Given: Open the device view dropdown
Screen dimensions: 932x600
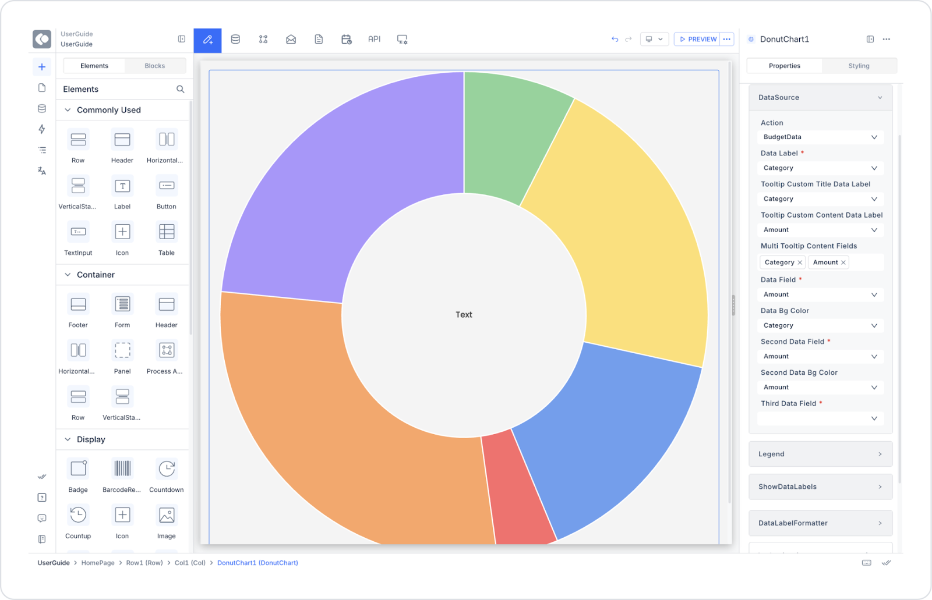Looking at the screenshot, I should [654, 39].
